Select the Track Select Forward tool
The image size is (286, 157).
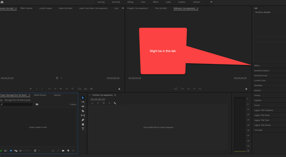point(83,102)
